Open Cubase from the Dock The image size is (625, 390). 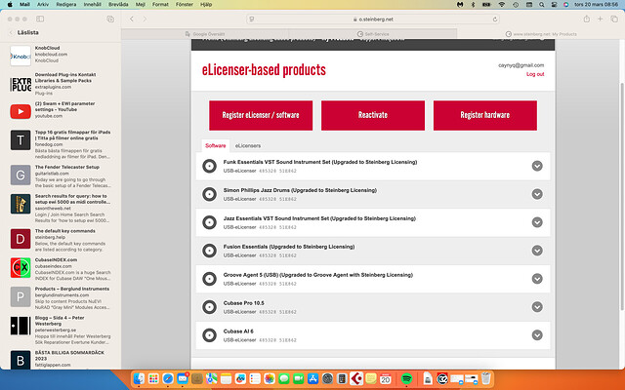[355, 378]
